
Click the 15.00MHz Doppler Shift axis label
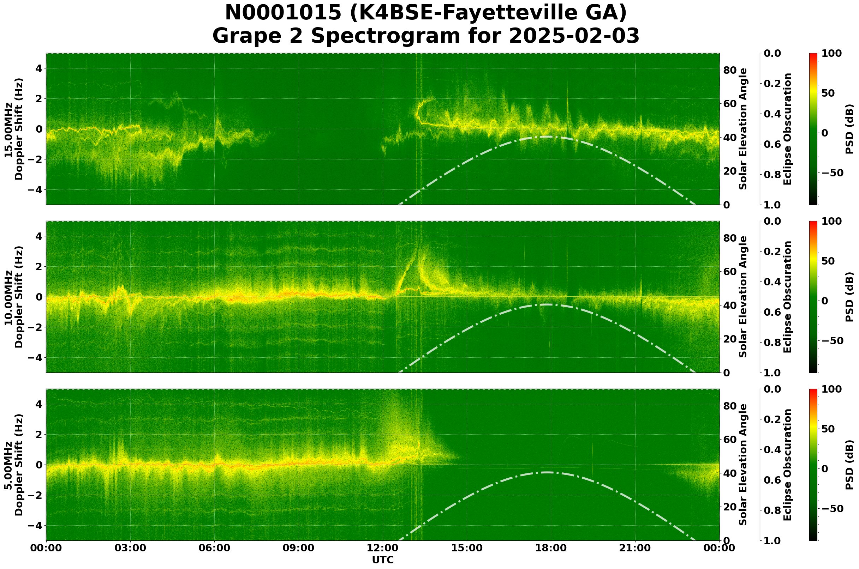tap(14, 129)
